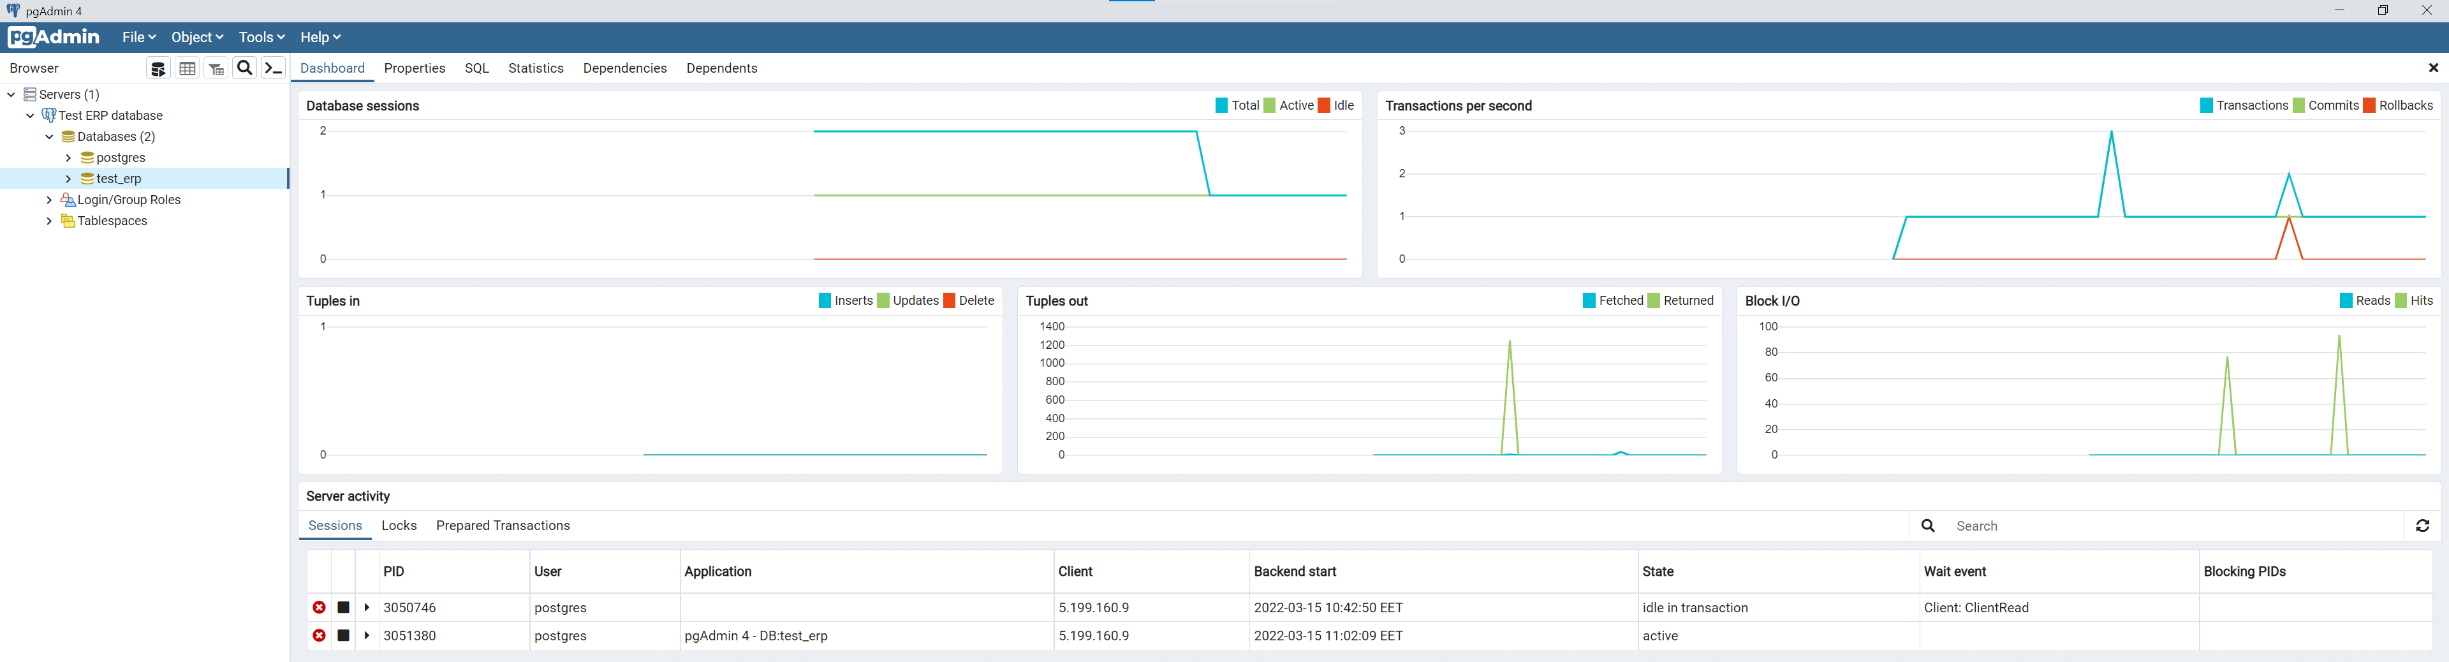Image resolution: width=2449 pixels, height=662 pixels.
Task: Click the Filtered Rows funnel icon
Action: pyautogui.click(x=216, y=68)
